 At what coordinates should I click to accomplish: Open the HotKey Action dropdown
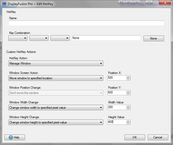point(56,63)
